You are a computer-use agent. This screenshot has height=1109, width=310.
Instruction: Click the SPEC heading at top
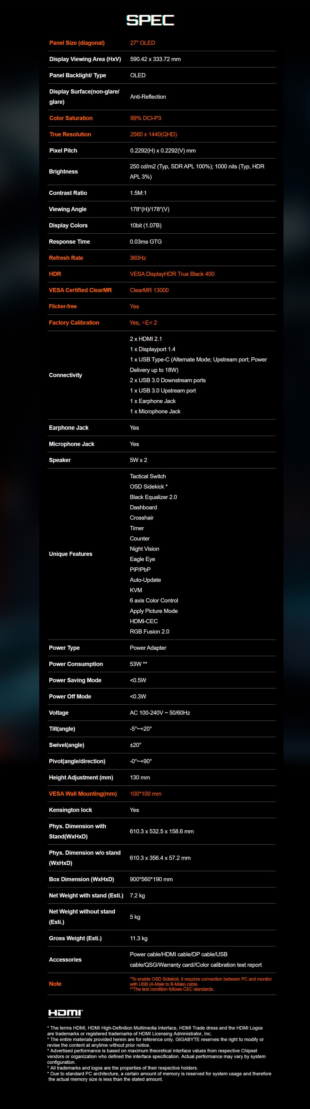(150, 20)
